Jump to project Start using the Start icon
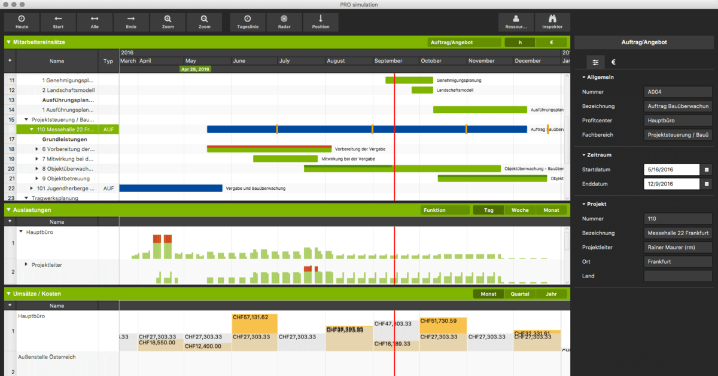The height and width of the screenshot is (376, 718). [x=58, y=22]
